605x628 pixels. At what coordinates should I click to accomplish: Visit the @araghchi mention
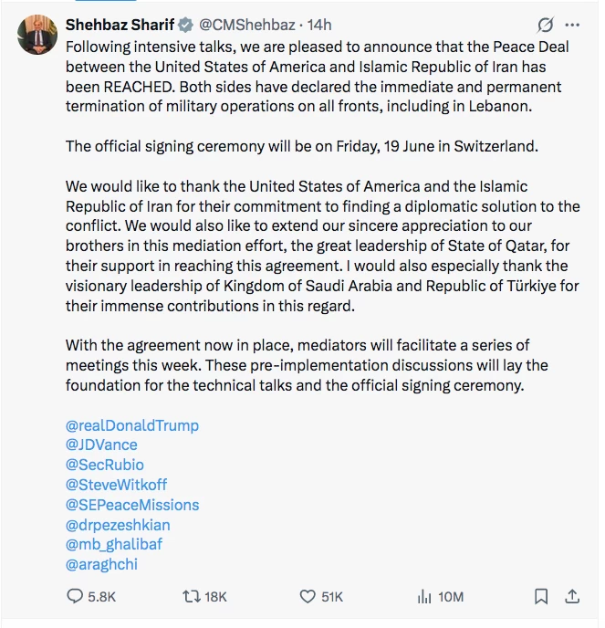(x=101, y=564)
